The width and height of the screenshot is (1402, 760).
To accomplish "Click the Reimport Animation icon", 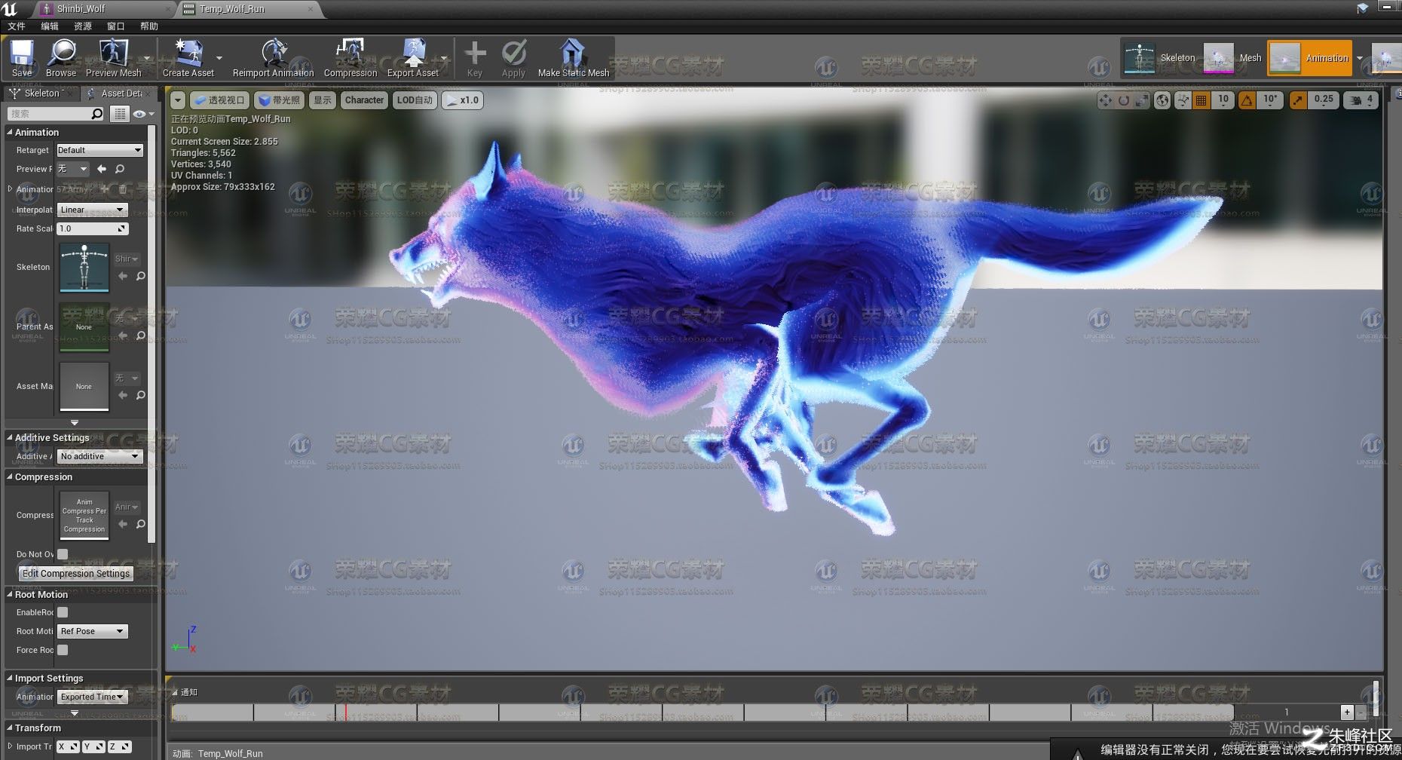I will click(273, 58).
